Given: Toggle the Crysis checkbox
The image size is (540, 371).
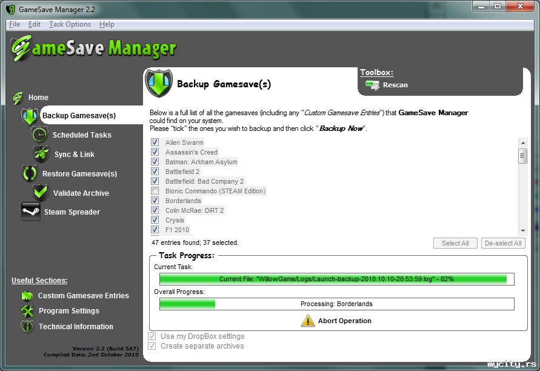Looking at the screenshot, I should [x=155, y=220].
